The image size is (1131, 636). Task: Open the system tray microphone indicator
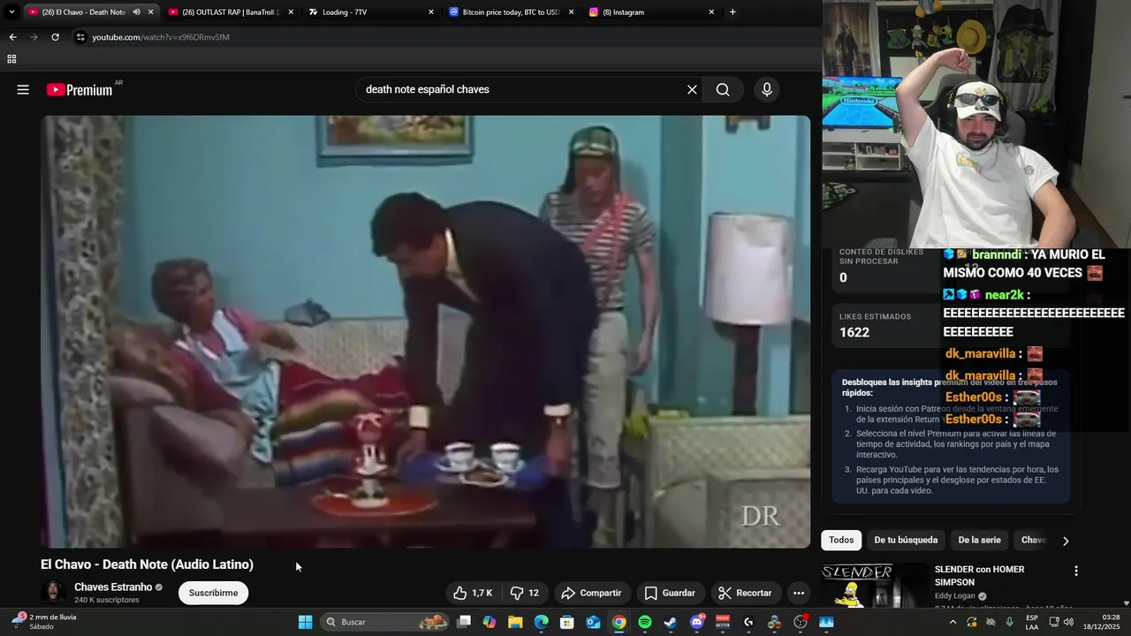pyautogui.click(x=1009, y=622)
